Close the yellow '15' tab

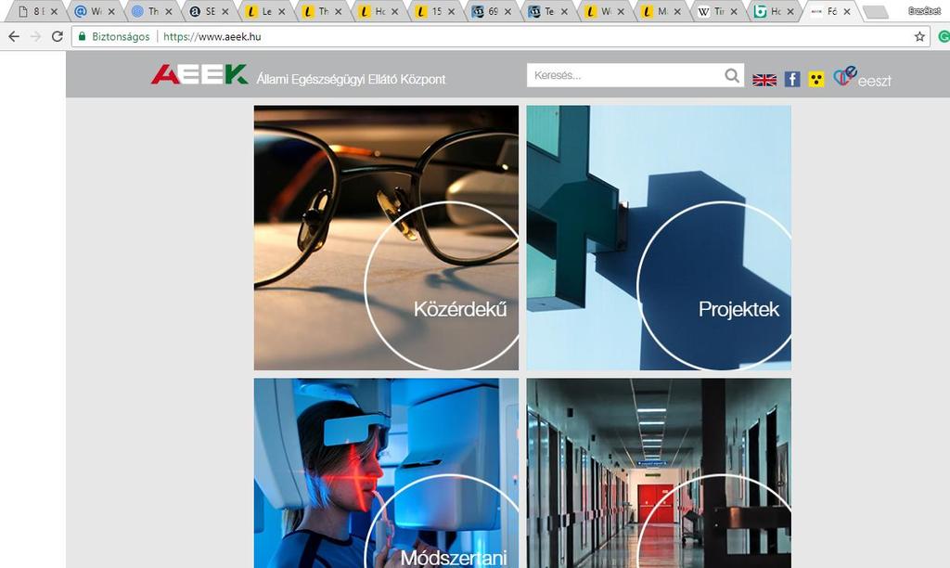tap(452, 11)
